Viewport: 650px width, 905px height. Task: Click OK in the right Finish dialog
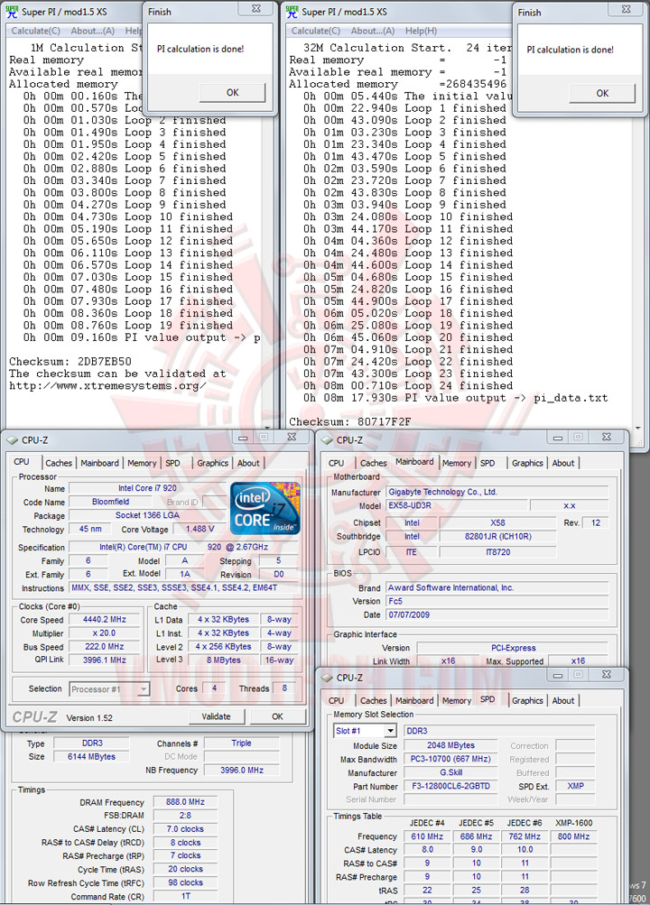(602, 93)
